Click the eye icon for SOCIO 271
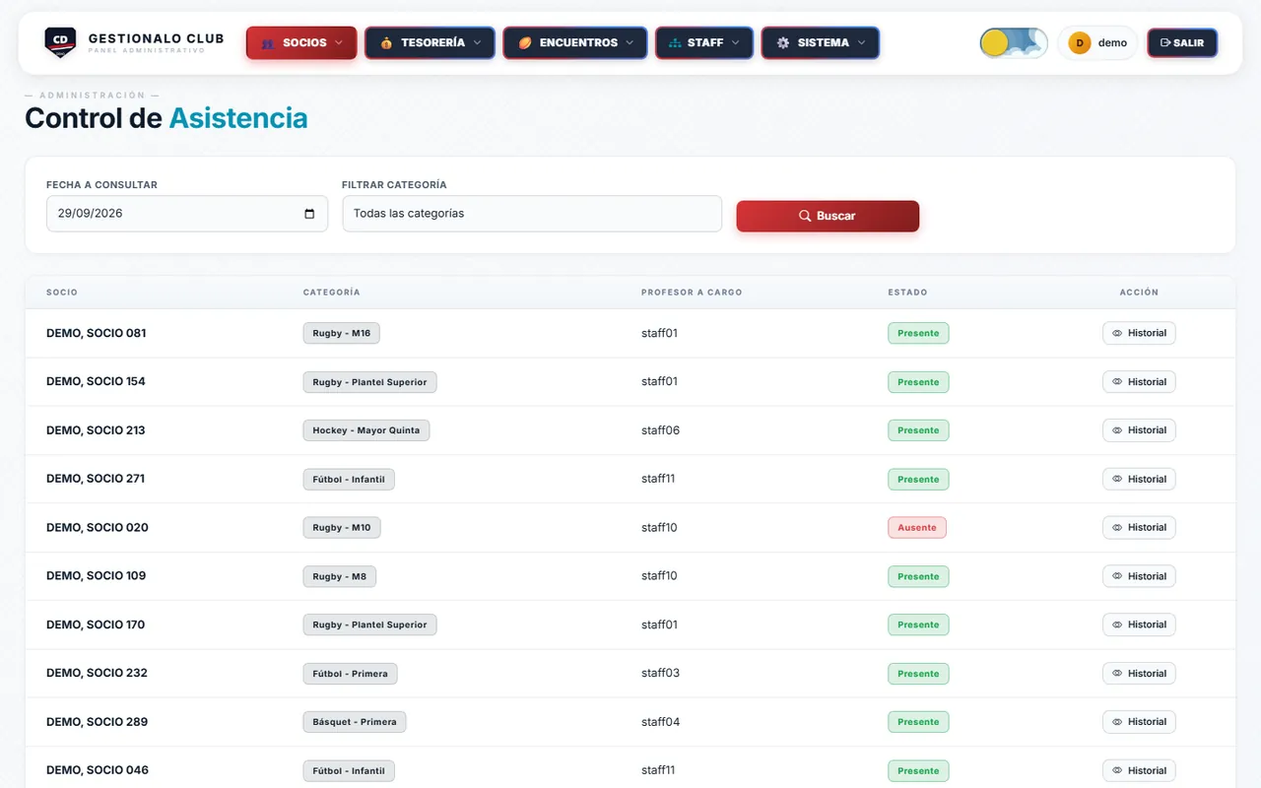This screenshot has width=1261, height=788. (x=1117, y=480)
